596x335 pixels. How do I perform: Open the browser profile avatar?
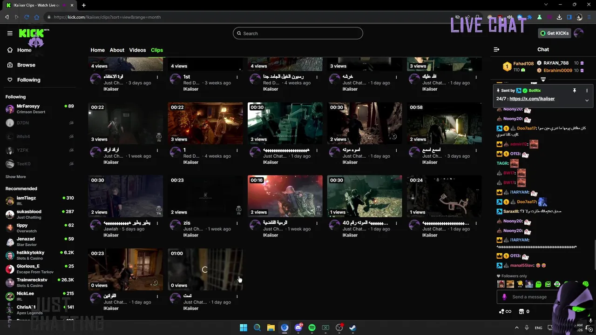tap(579, 17)
